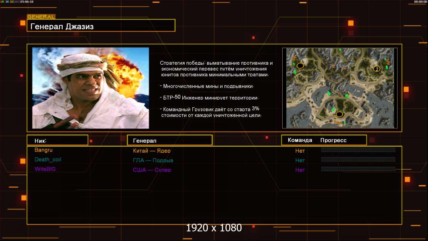Select player name WitsBIG
Screen dimensions: 428x241
(x=45, y=169)
